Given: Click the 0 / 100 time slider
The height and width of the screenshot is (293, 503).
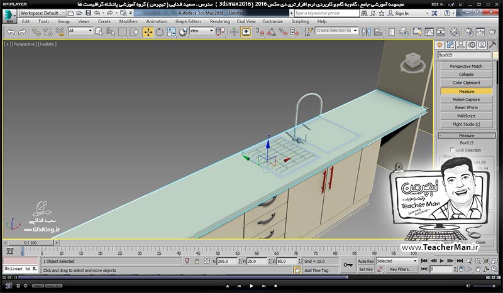Looking at the screenshot, I should (x=30, y=243).
